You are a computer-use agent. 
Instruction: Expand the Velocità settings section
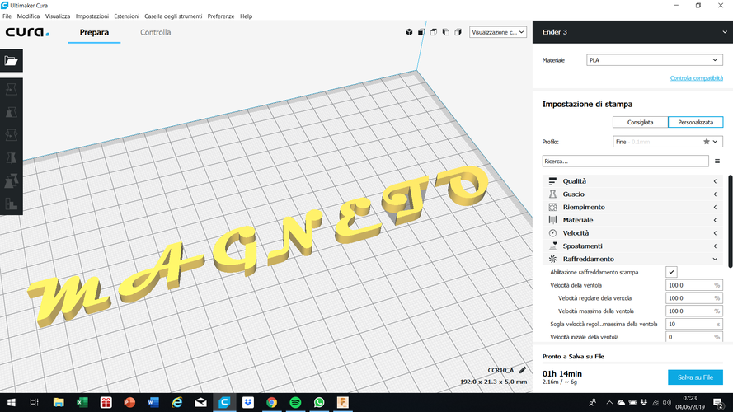point(632,233)
